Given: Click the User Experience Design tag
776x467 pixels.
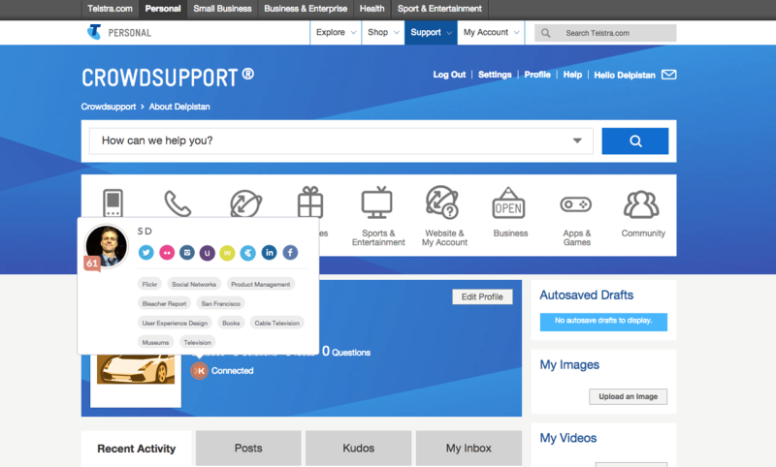Looking at the screenshot, I should coord(175,323).
